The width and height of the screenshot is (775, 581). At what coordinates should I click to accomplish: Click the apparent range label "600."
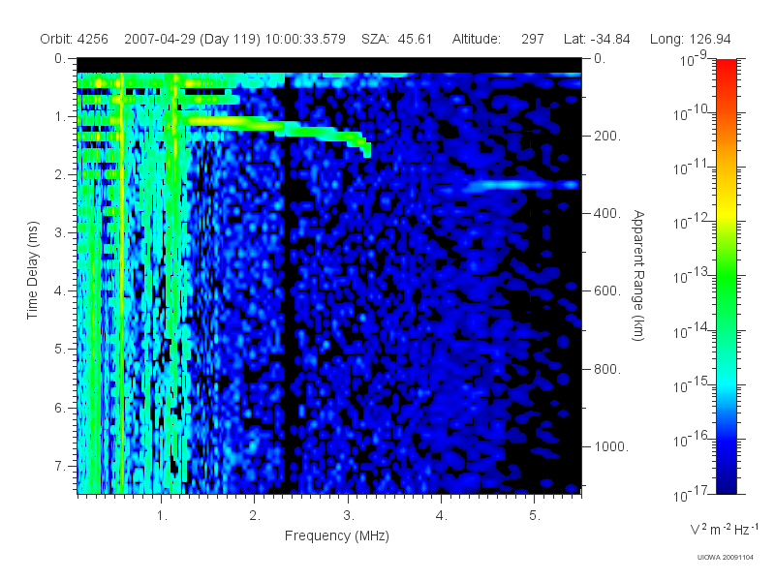(x=607, y=291)
